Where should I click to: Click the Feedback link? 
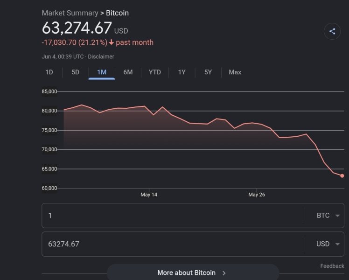click(332, 266)
